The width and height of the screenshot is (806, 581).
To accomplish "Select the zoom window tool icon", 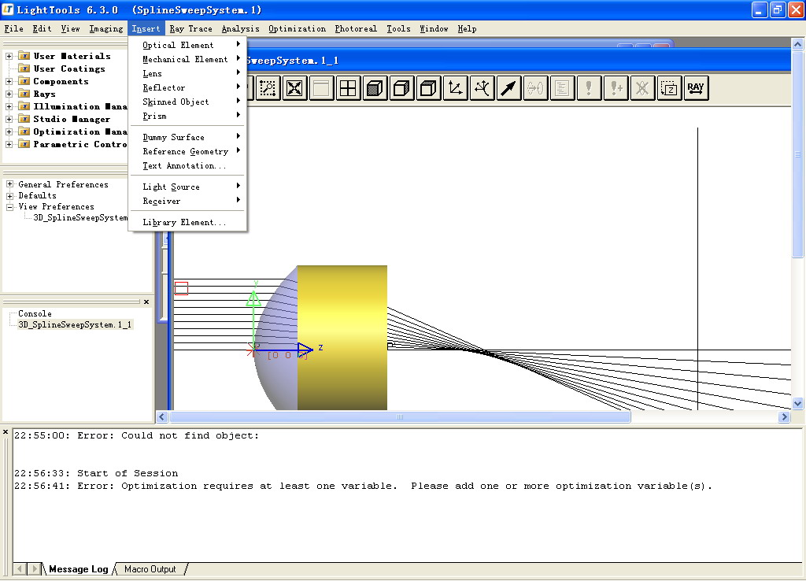I will (x=268, y=88).
